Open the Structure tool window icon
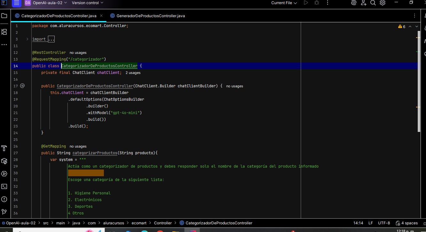 click(4, 32)
